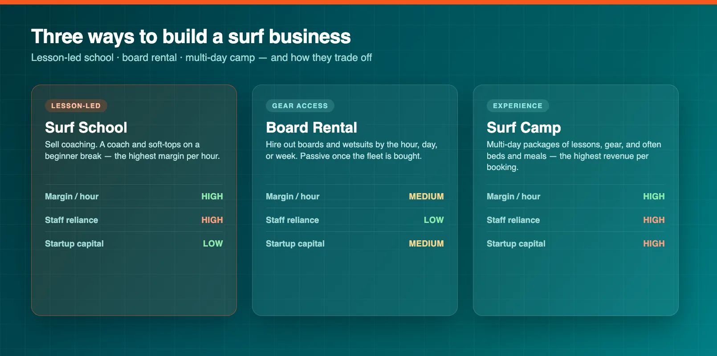Click 'Startup capital' label in Surf School card
Image resolution: width=717 pixels, height=356 pixels.
pos(74,244)
